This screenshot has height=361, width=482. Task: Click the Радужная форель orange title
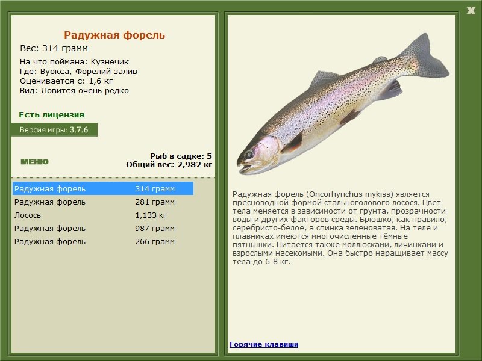pyautogui.click(x=114, y=35)
